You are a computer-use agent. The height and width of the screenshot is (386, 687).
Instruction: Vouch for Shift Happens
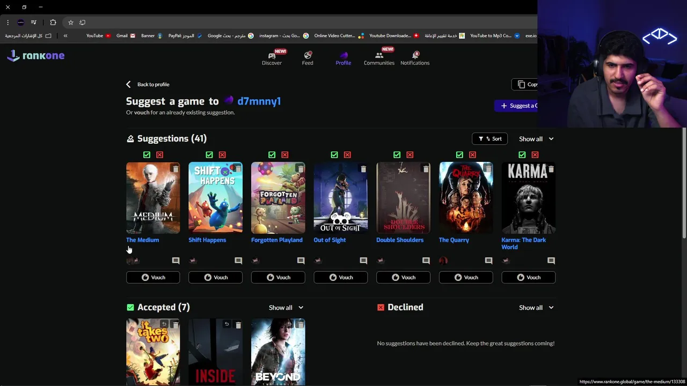point(215,277)
